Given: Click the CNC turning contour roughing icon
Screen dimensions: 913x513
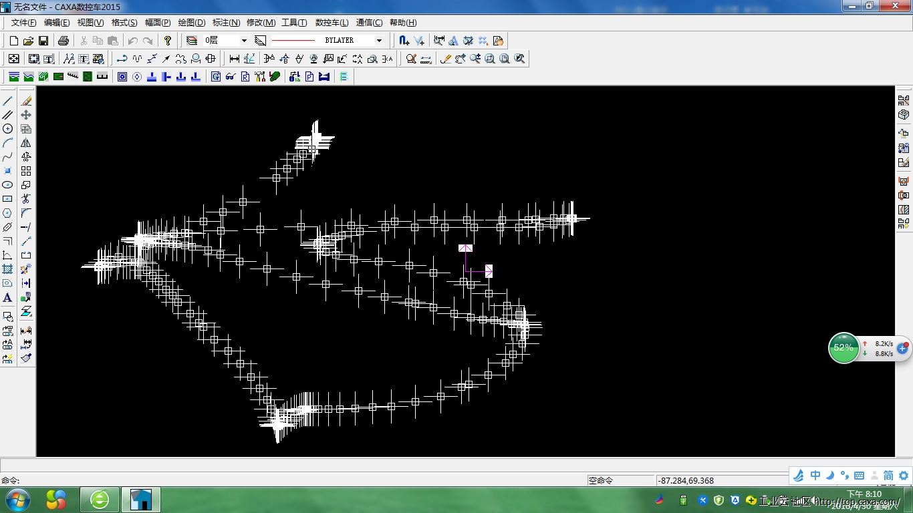Looking at the screenshot, I should [x=14, y=77].
